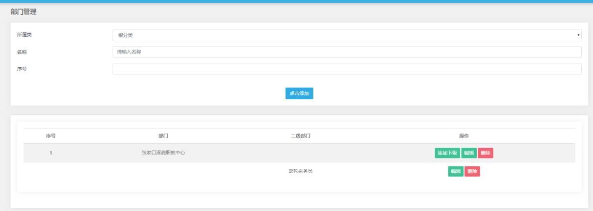The height and width of the screenshot is (211, 593).
Task: Edit the 张家口涿鹿职教中心 department
Action: click(x=469, y=153)
